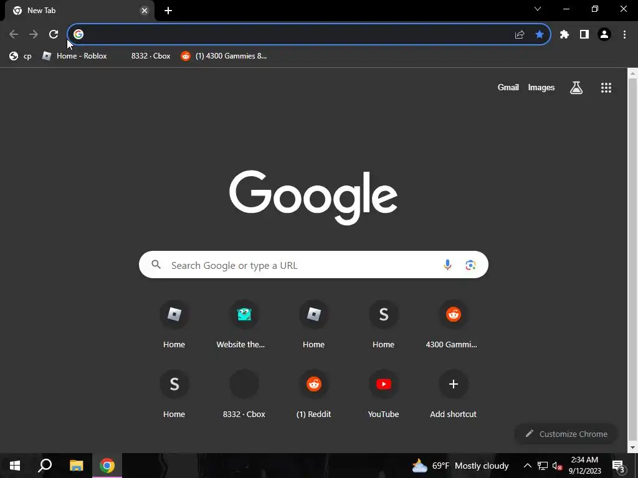Open the Home - Roblox bookmark
This screenshot has width=638, height=478.
tap(75, 56)
